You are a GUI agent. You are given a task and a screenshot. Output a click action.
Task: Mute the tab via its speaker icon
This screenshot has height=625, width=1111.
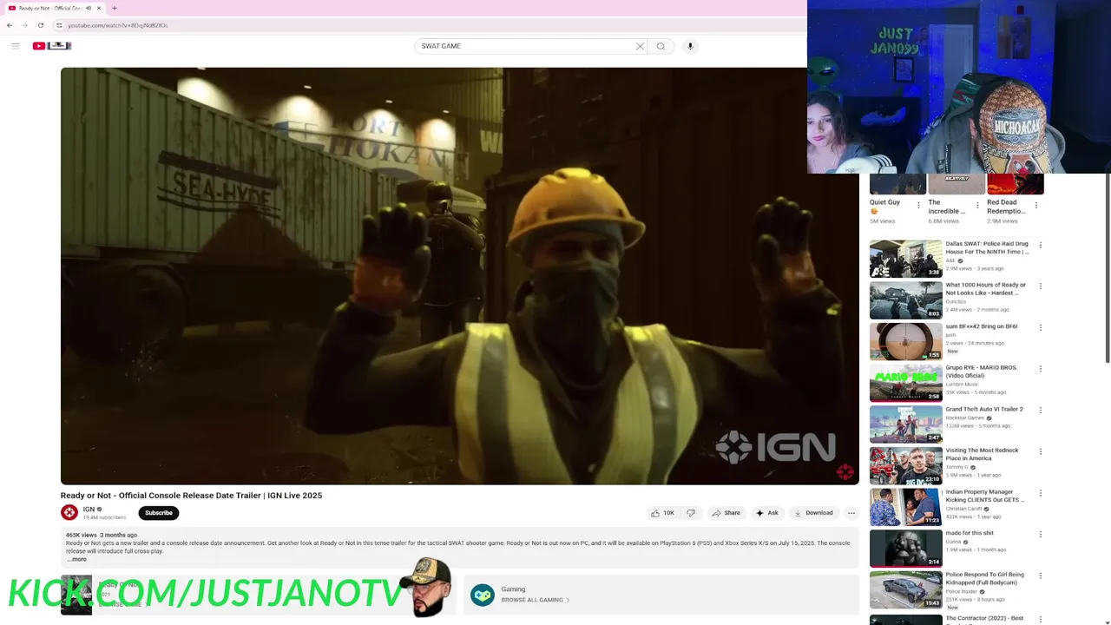pos(89,8)
